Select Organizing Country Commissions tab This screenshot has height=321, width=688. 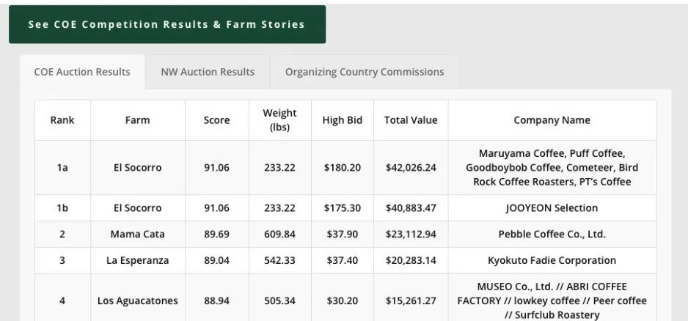pyautogui.click(x=365, y=72)
